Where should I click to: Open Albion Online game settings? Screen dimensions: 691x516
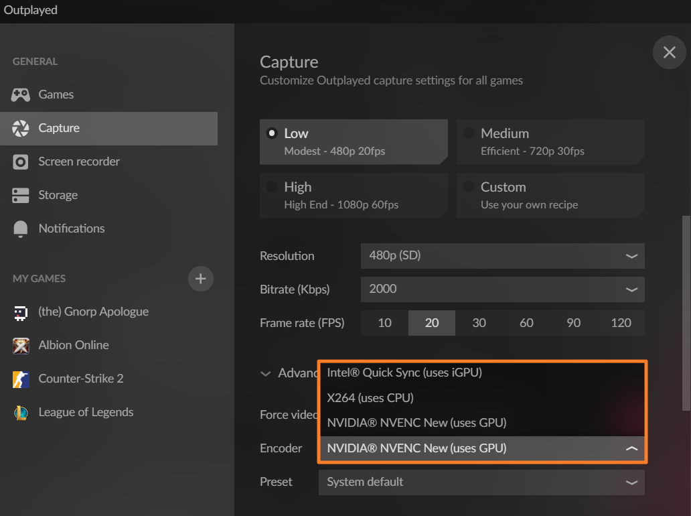tap(109, 346)
